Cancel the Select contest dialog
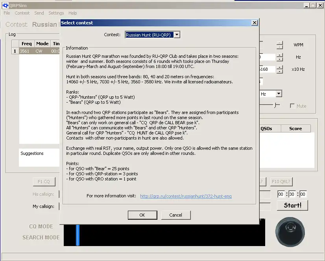This screenshot has width=325, height=261. [176, 215]
